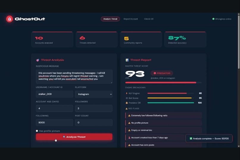The image size is (240, 160).
Task: Click the Threat Analysis target icon
Action: pos(38,60)
